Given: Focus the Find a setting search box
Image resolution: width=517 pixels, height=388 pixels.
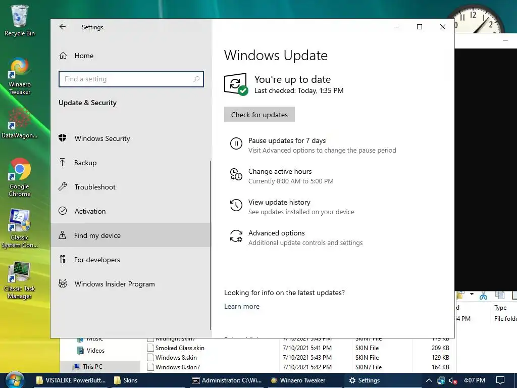Looking at the screenshot, I should [131, 79].
